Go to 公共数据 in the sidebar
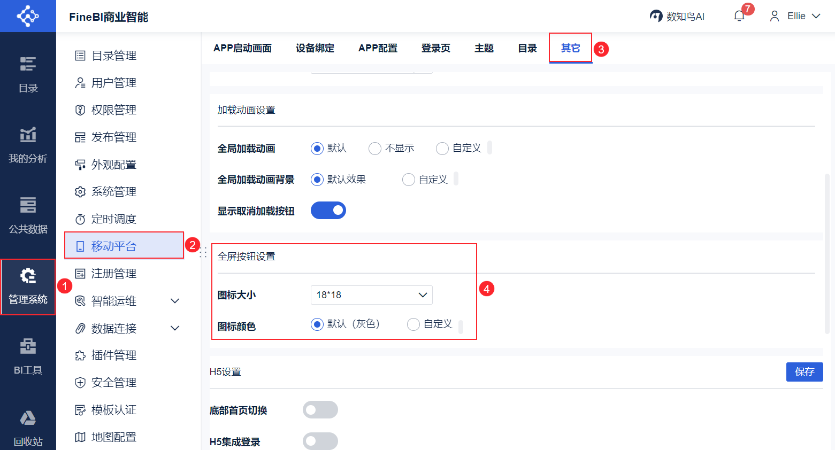 28,215
